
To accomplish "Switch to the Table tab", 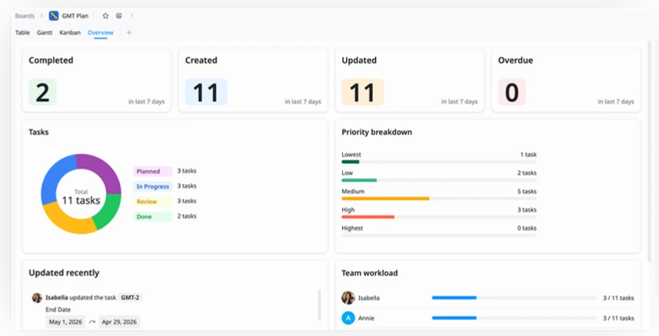I will pyautogui.click(x=22, y=32).
